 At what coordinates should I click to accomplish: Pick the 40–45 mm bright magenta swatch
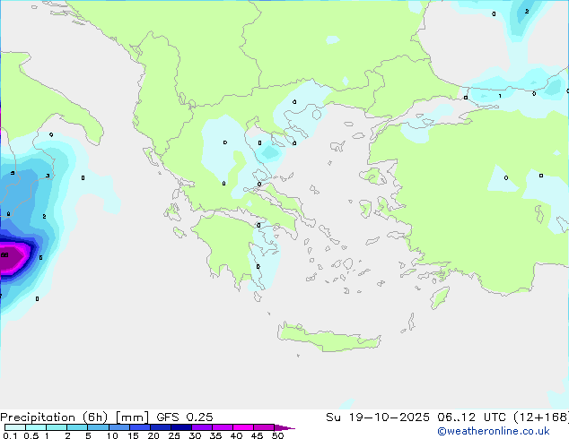243,427
